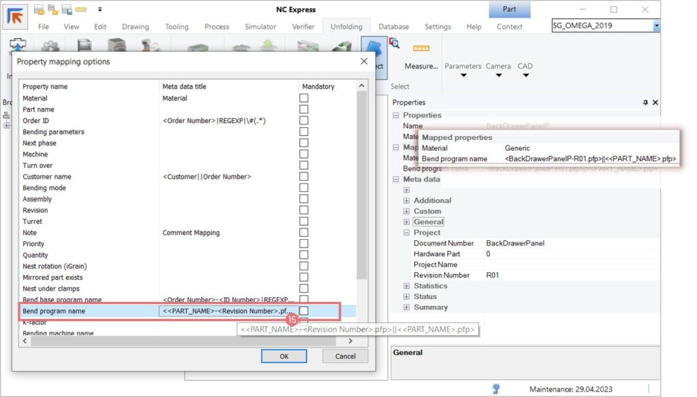
Task: Click the dialog's horizontal scrollbar
Action: pos(184,341)
